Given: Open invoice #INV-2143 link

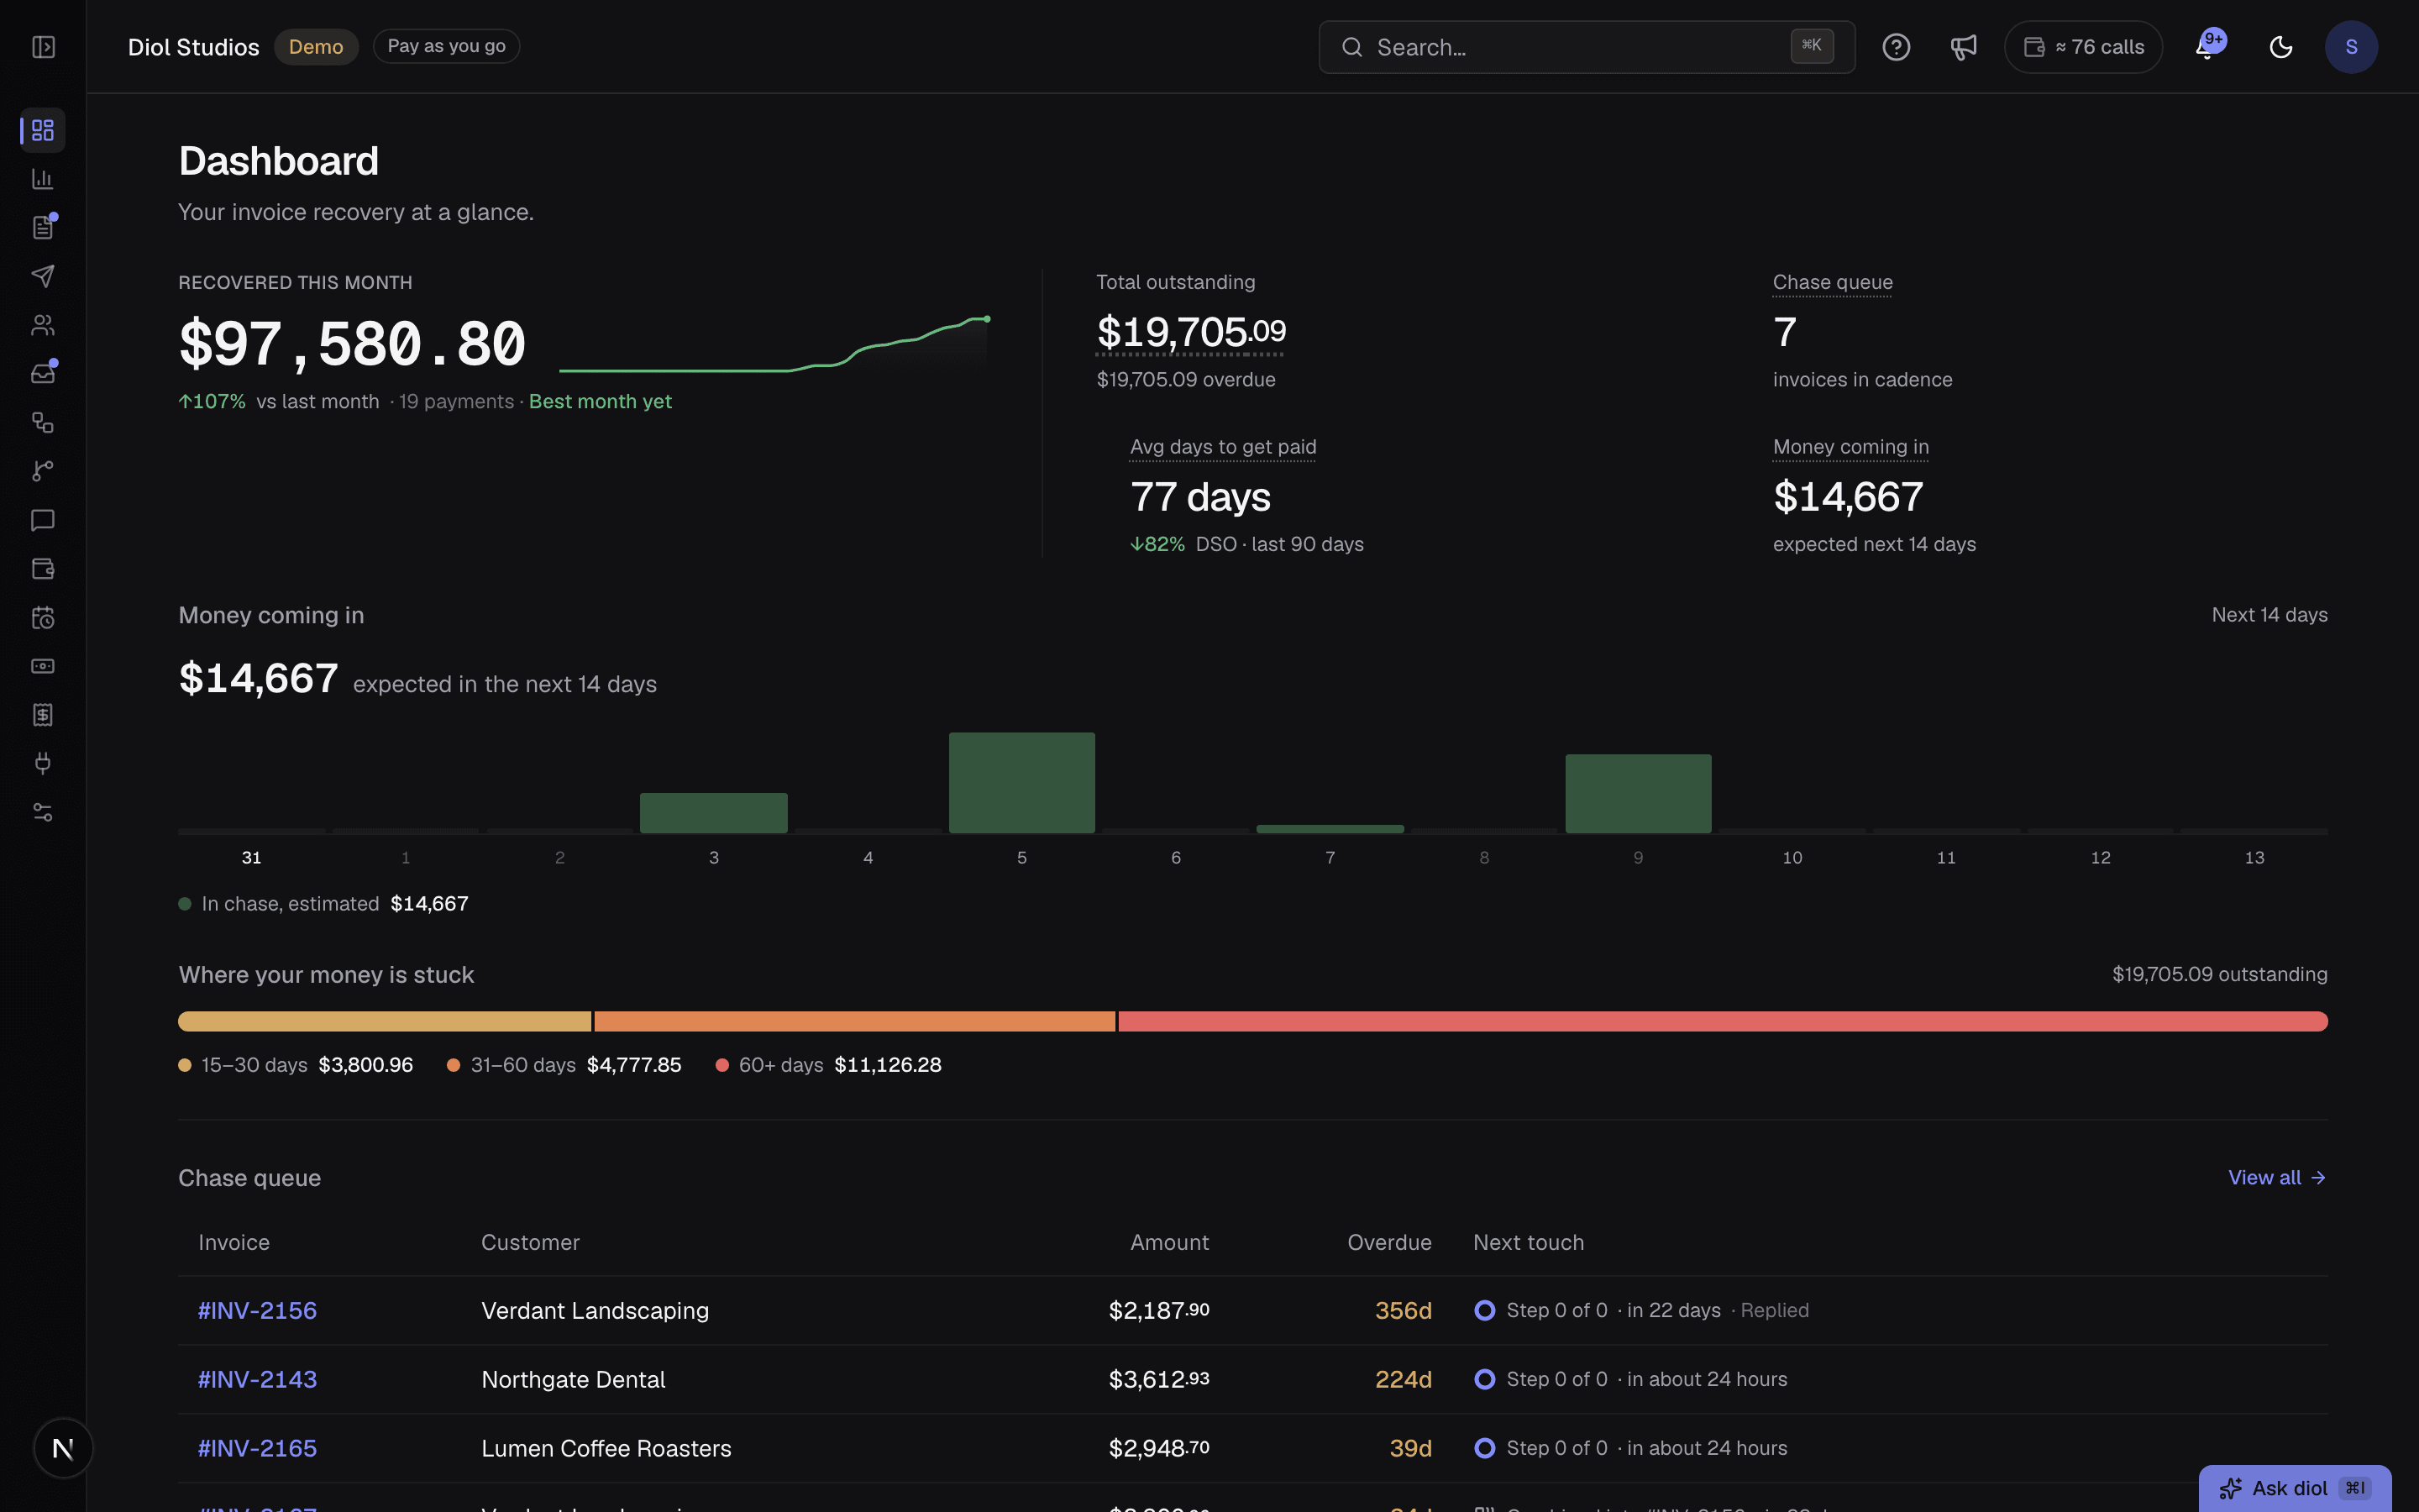Looking at the screenshot, I should pyautogui.click(x=257, y=1379).
